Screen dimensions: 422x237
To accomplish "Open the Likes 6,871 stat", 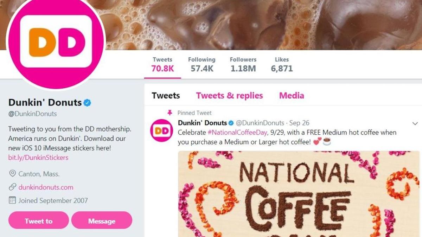I will coord(282,64).
